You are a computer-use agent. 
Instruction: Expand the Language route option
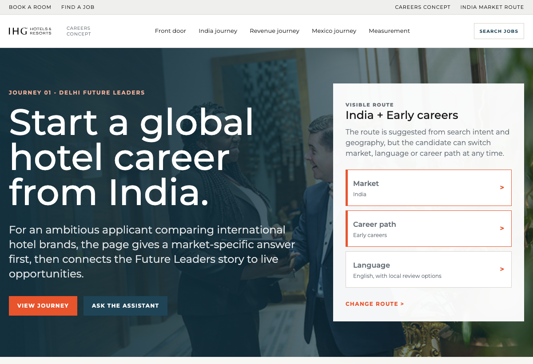pos(429,269)
